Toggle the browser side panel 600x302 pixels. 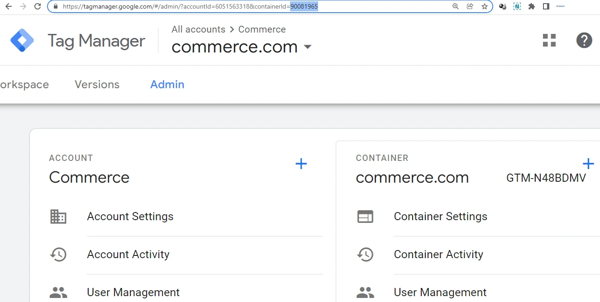[546, 6]
